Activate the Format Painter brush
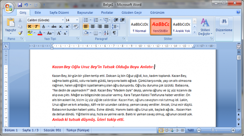The image size is (244, 136). click(20, 33)
